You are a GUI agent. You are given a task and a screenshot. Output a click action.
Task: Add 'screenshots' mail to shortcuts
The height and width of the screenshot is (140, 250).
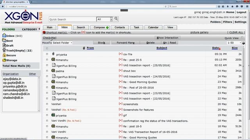[121, 104]
